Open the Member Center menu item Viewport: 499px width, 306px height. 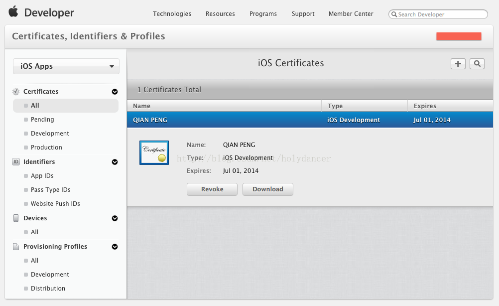click(x=351, y=14)
